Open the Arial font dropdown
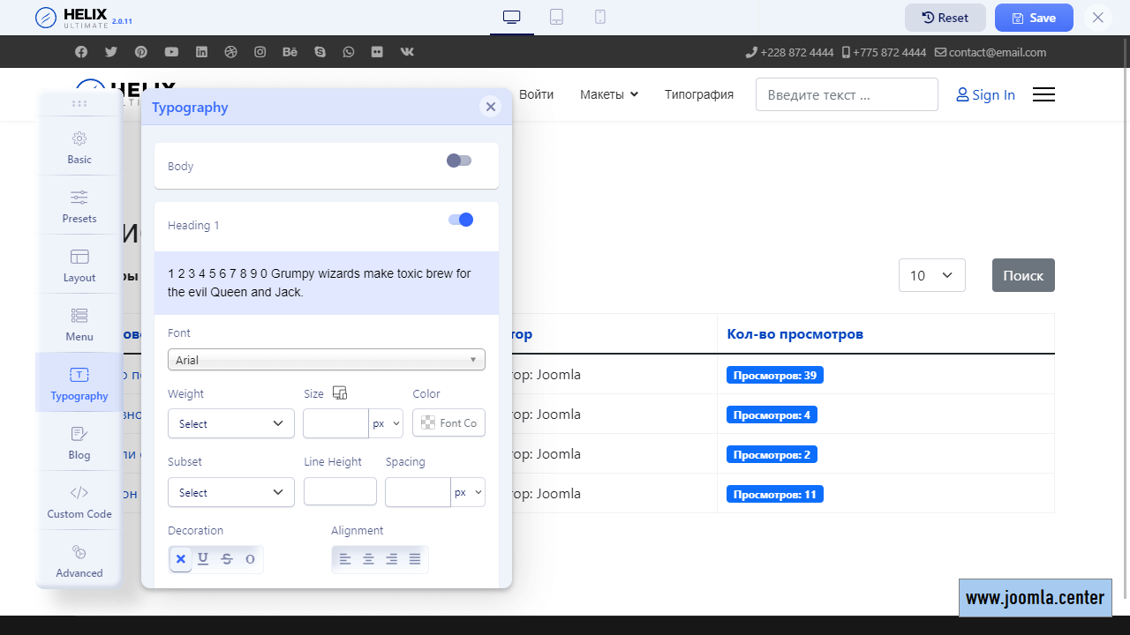The height and width of the screenshot is (635, 1130). click(326, 360)
